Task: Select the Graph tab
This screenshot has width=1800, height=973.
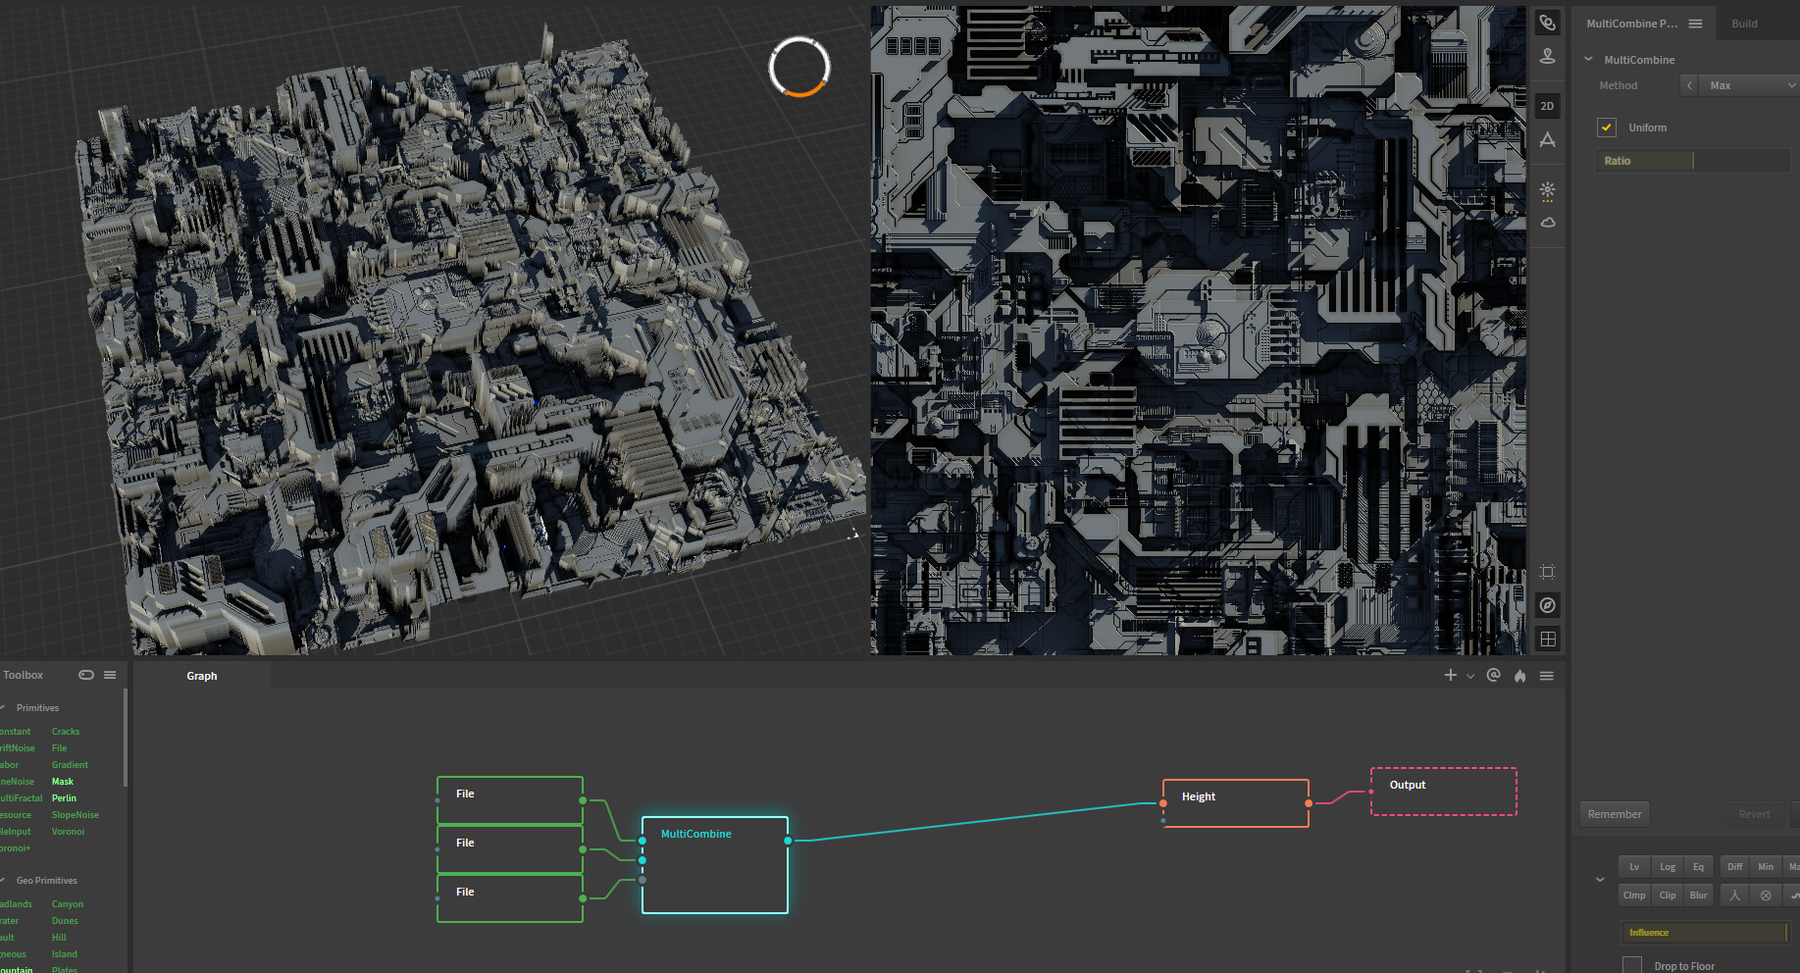Action: tap(202, 676)
